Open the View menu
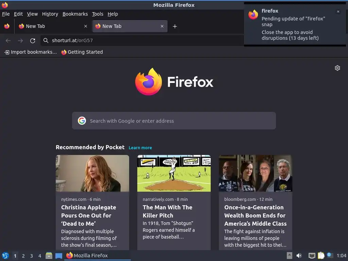This screenshot has height=261, width=348. [32, 14]
